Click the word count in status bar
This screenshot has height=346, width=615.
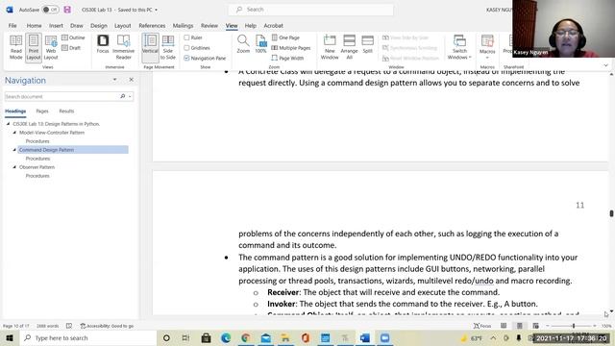pyautogui.click(x=47, y=326)
